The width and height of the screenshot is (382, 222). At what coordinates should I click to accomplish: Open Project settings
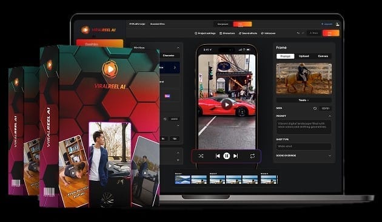205,33
